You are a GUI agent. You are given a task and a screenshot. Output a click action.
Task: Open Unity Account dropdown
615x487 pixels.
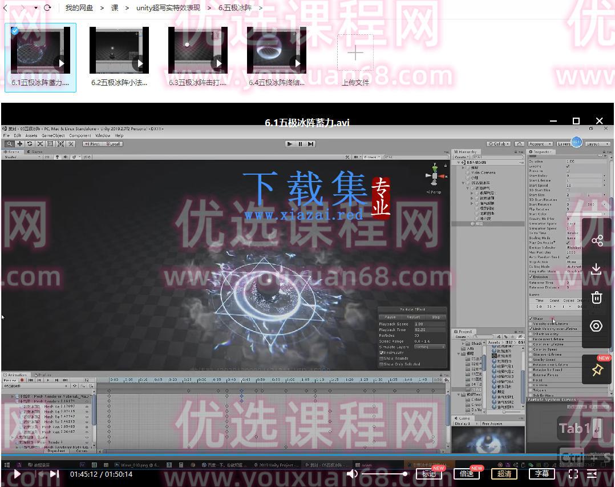coord(540,144)
